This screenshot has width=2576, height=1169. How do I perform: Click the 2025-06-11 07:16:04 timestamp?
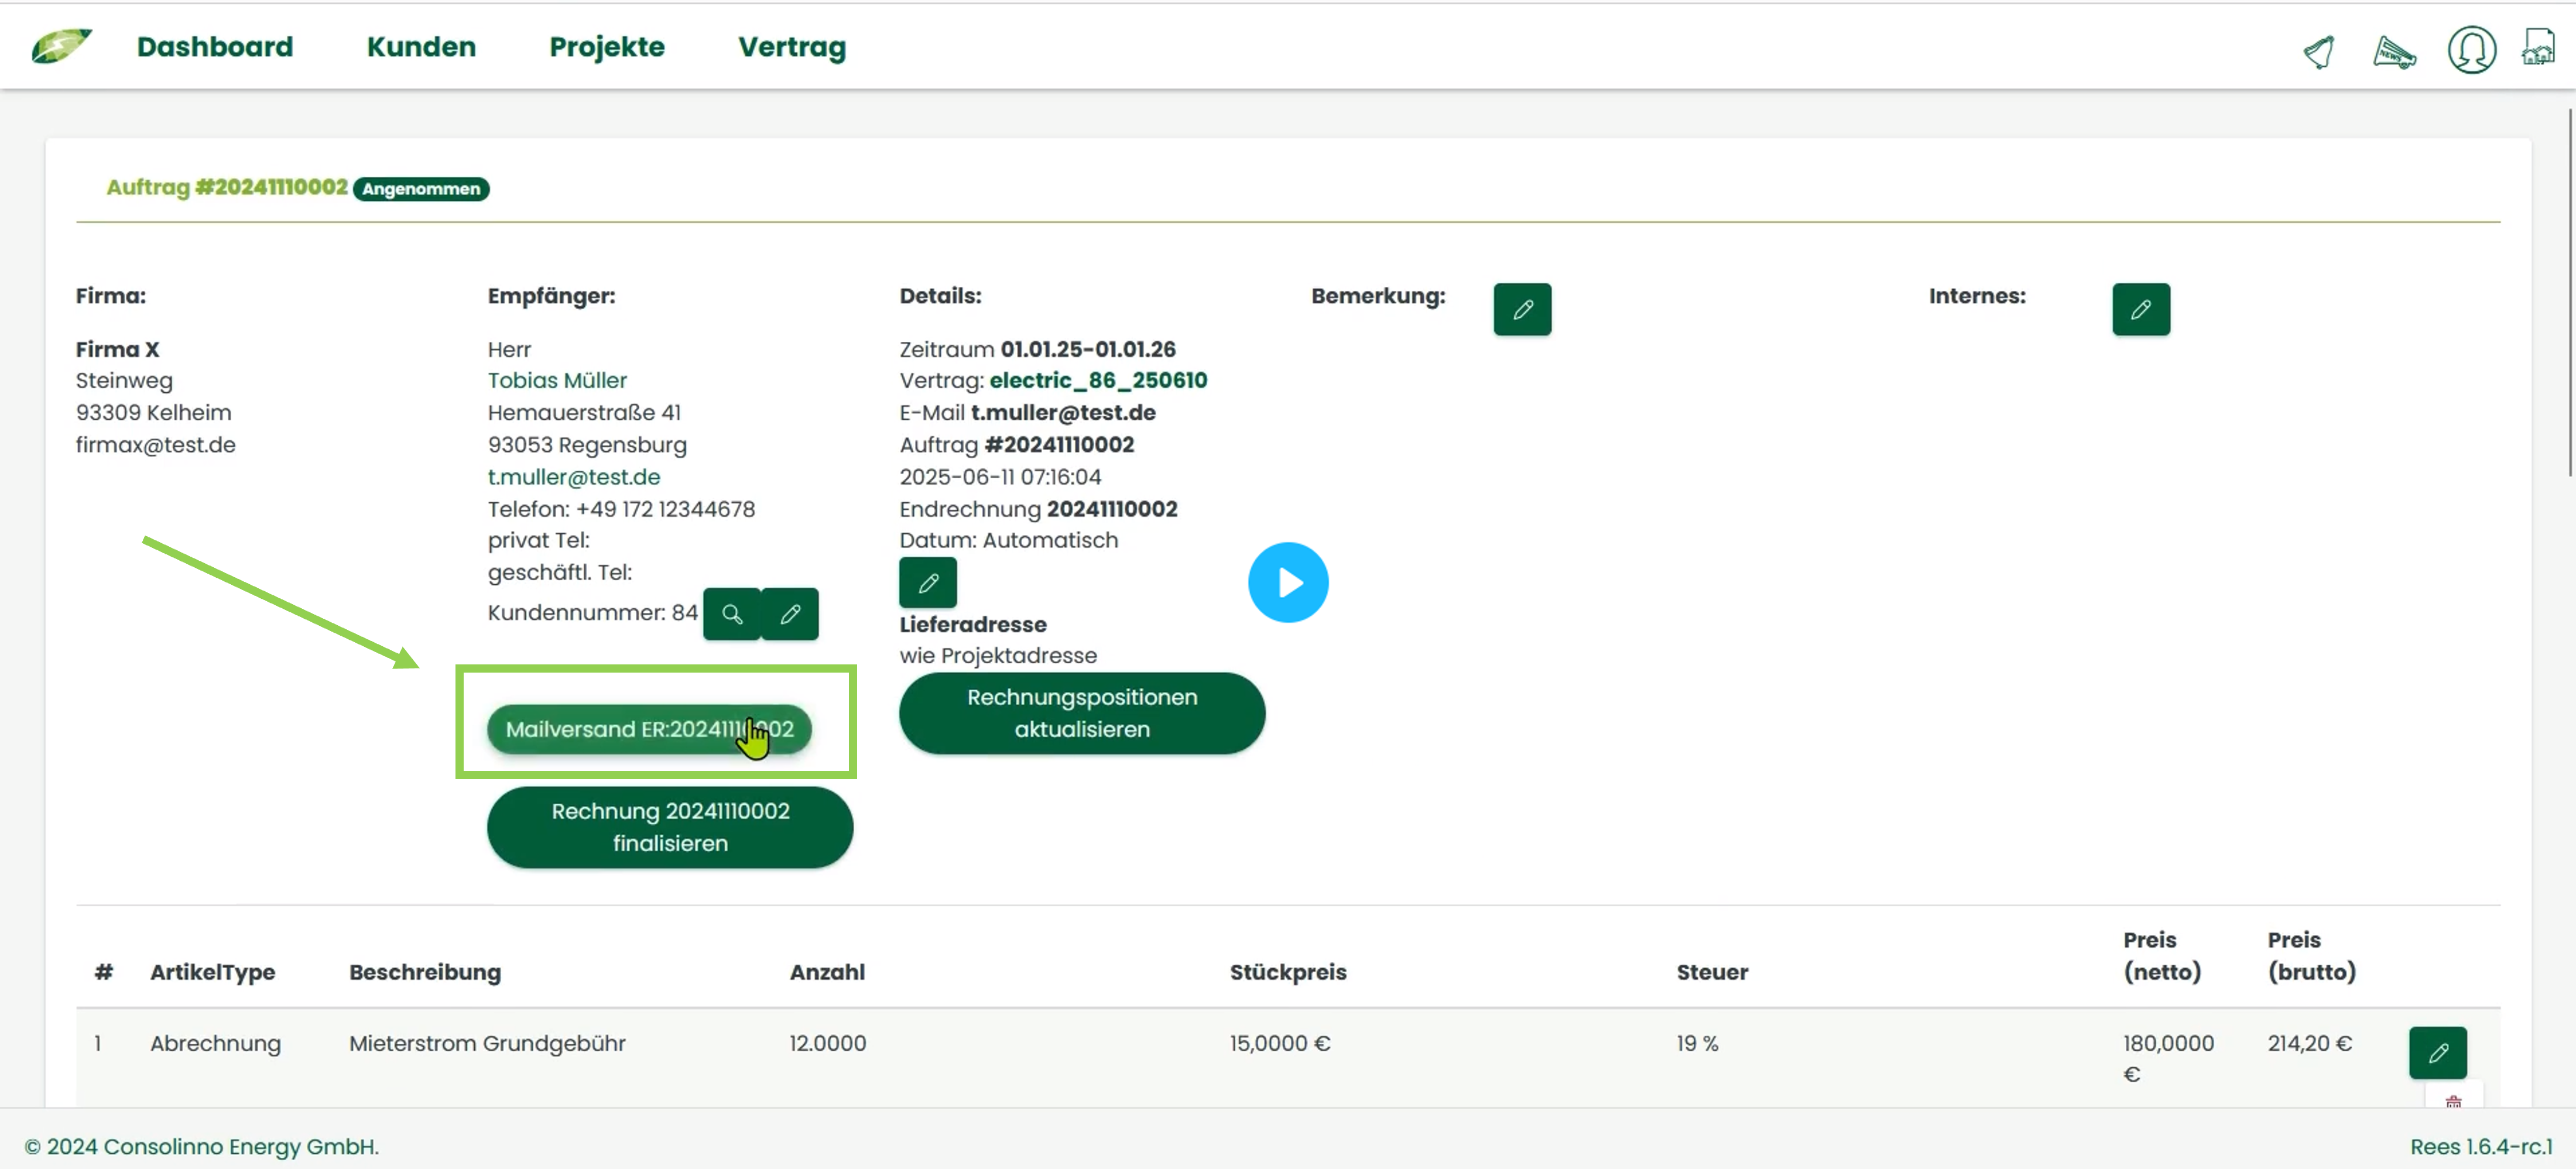[x=1000, y=477]
